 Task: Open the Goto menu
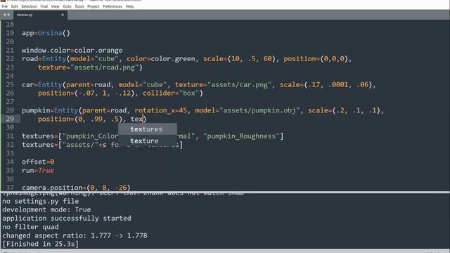tap(67, 6)
